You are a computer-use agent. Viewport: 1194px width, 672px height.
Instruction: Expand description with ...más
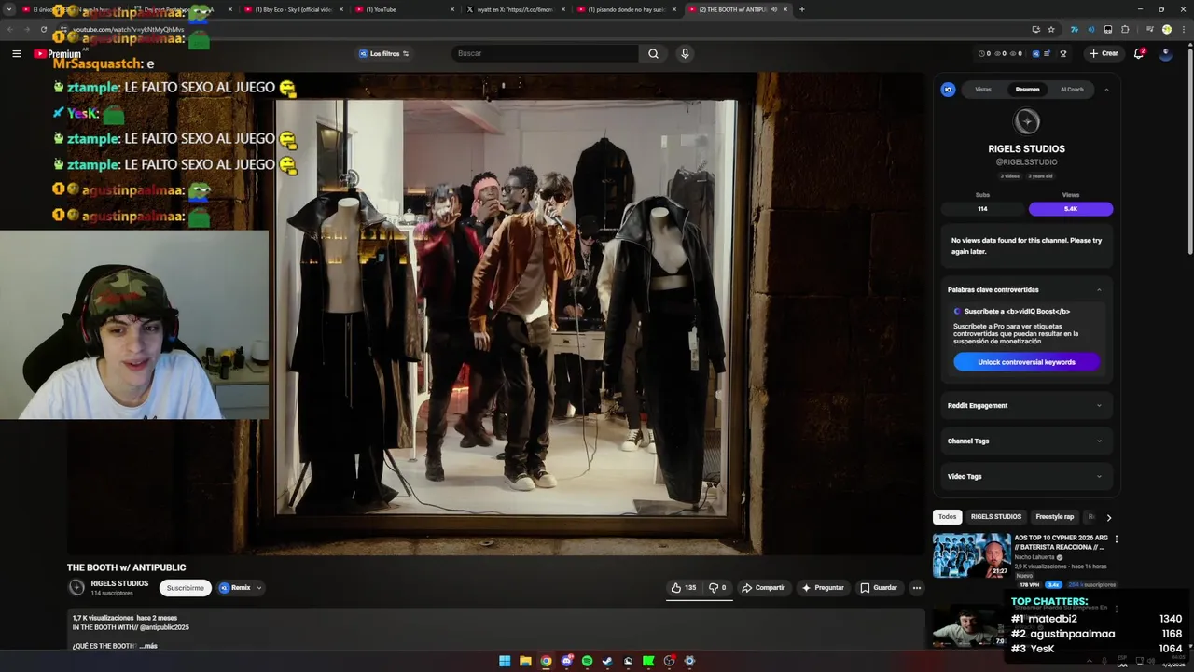click(148, 646)
